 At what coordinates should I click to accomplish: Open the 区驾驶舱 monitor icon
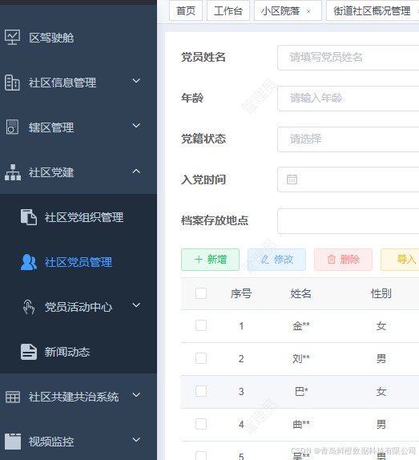(x=12, y=37)
